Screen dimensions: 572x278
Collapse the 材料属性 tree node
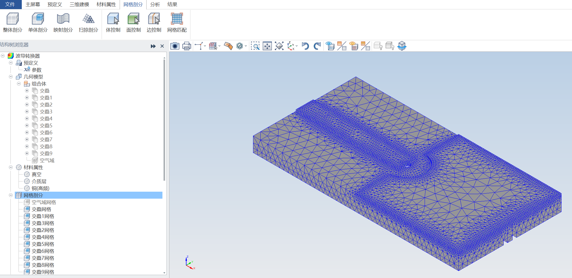coord(11,167)
